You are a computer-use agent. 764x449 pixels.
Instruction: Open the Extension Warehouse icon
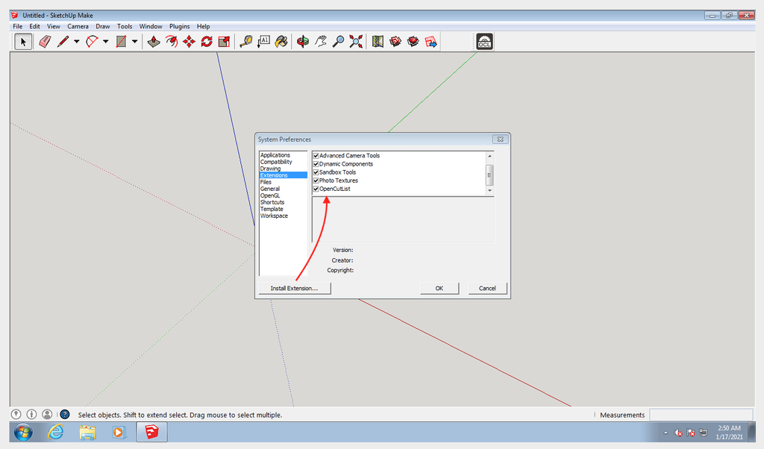(413, 42)
